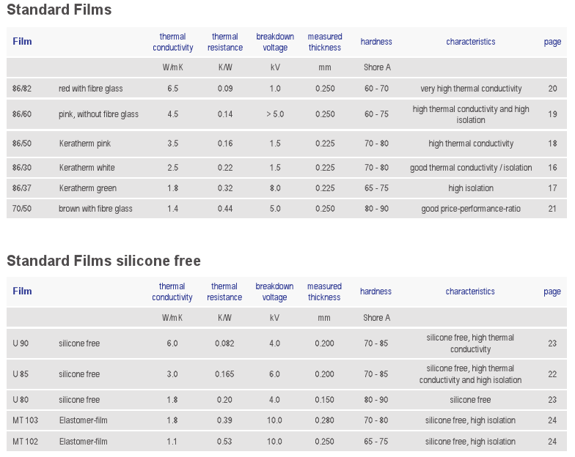575x457 pixels.
Task: Open page 22 for film U 85
Action: tap(552, 374)
